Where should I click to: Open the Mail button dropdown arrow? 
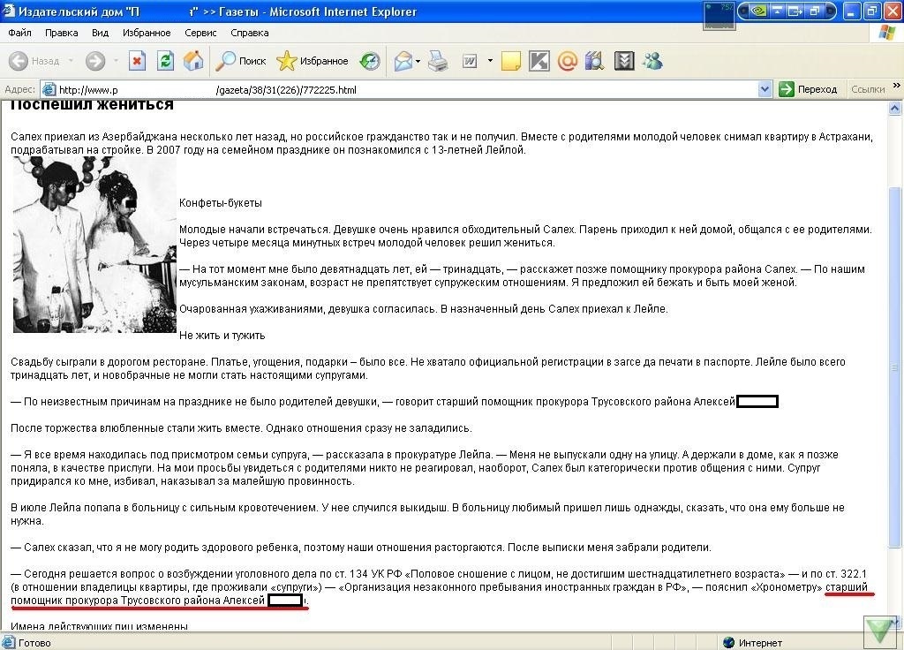coord(418,61)
